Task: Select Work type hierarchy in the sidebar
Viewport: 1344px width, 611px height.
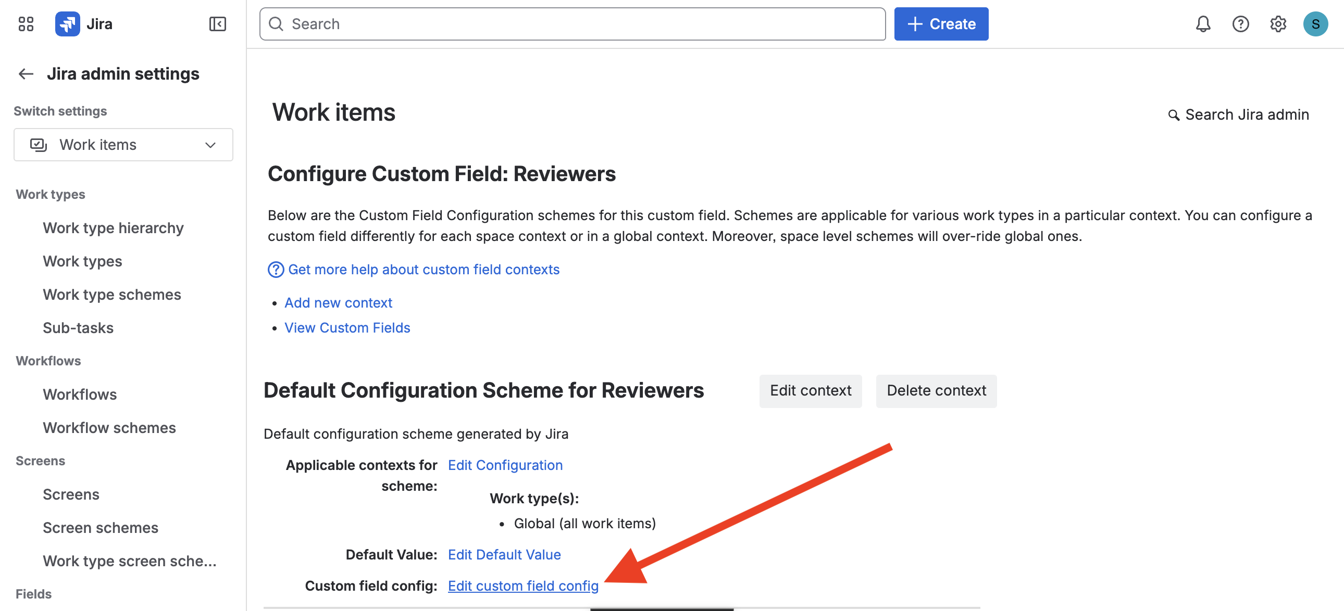Action: tap(113, 228)
